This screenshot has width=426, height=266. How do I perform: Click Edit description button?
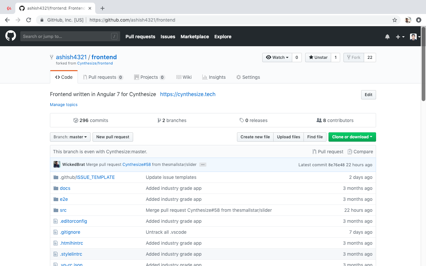(x=368, y=95)
